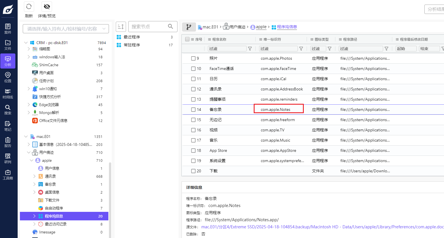Viewport: 444px width, 238px height.
Task: Check the box for row 14 备忘录
Action: coord(193,109)
